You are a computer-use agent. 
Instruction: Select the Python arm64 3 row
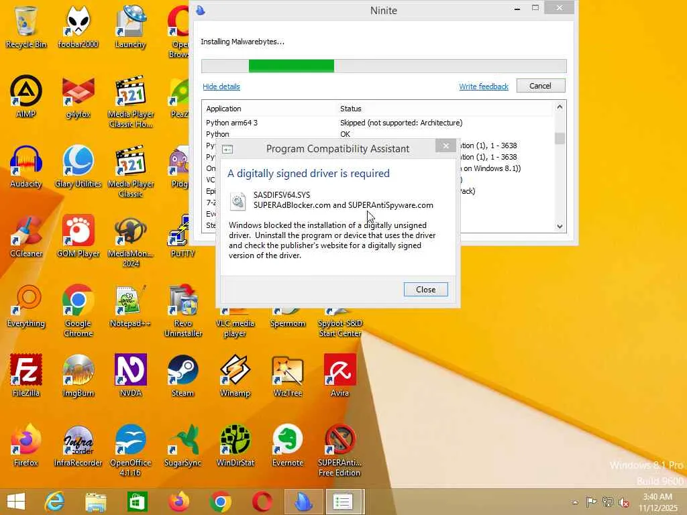click(x=378, y=123)
